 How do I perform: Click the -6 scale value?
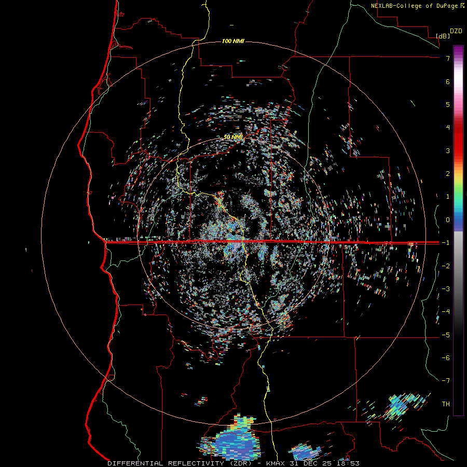click(x=446, y=358)
